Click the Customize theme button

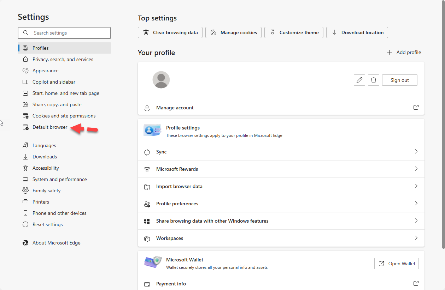pyautogui.click(x=294, y=32)
